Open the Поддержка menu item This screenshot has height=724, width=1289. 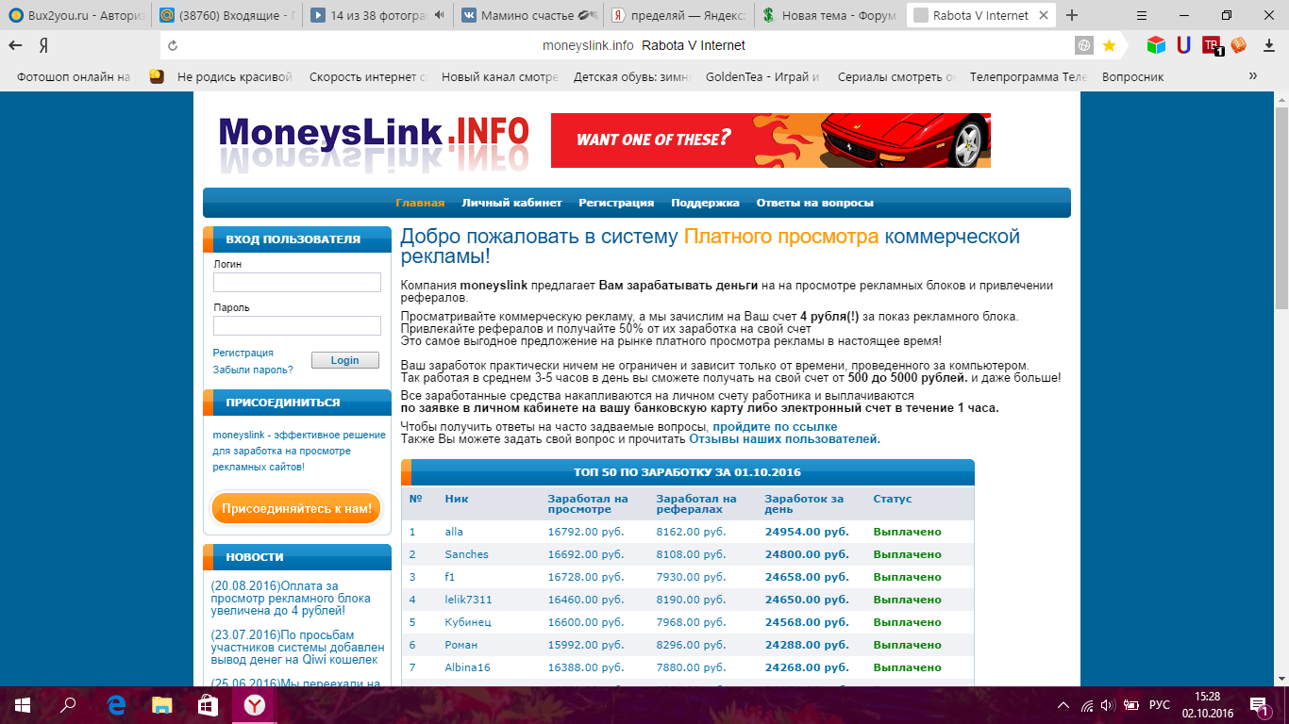(705, 203)
